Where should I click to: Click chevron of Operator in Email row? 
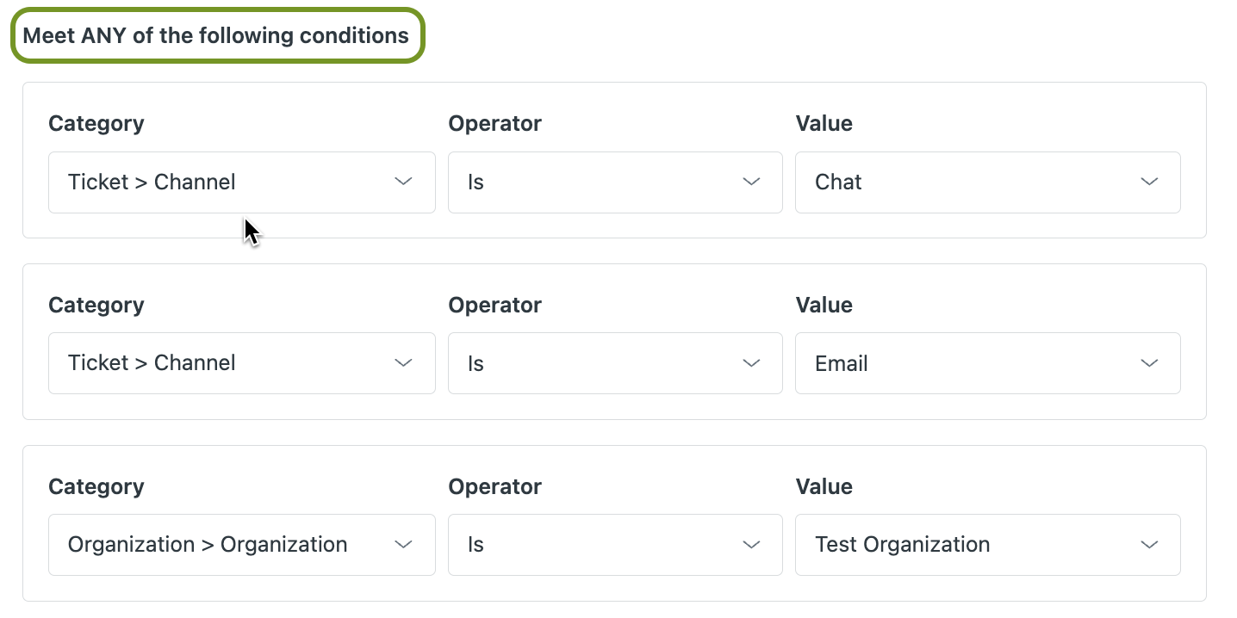pos(751,363)
